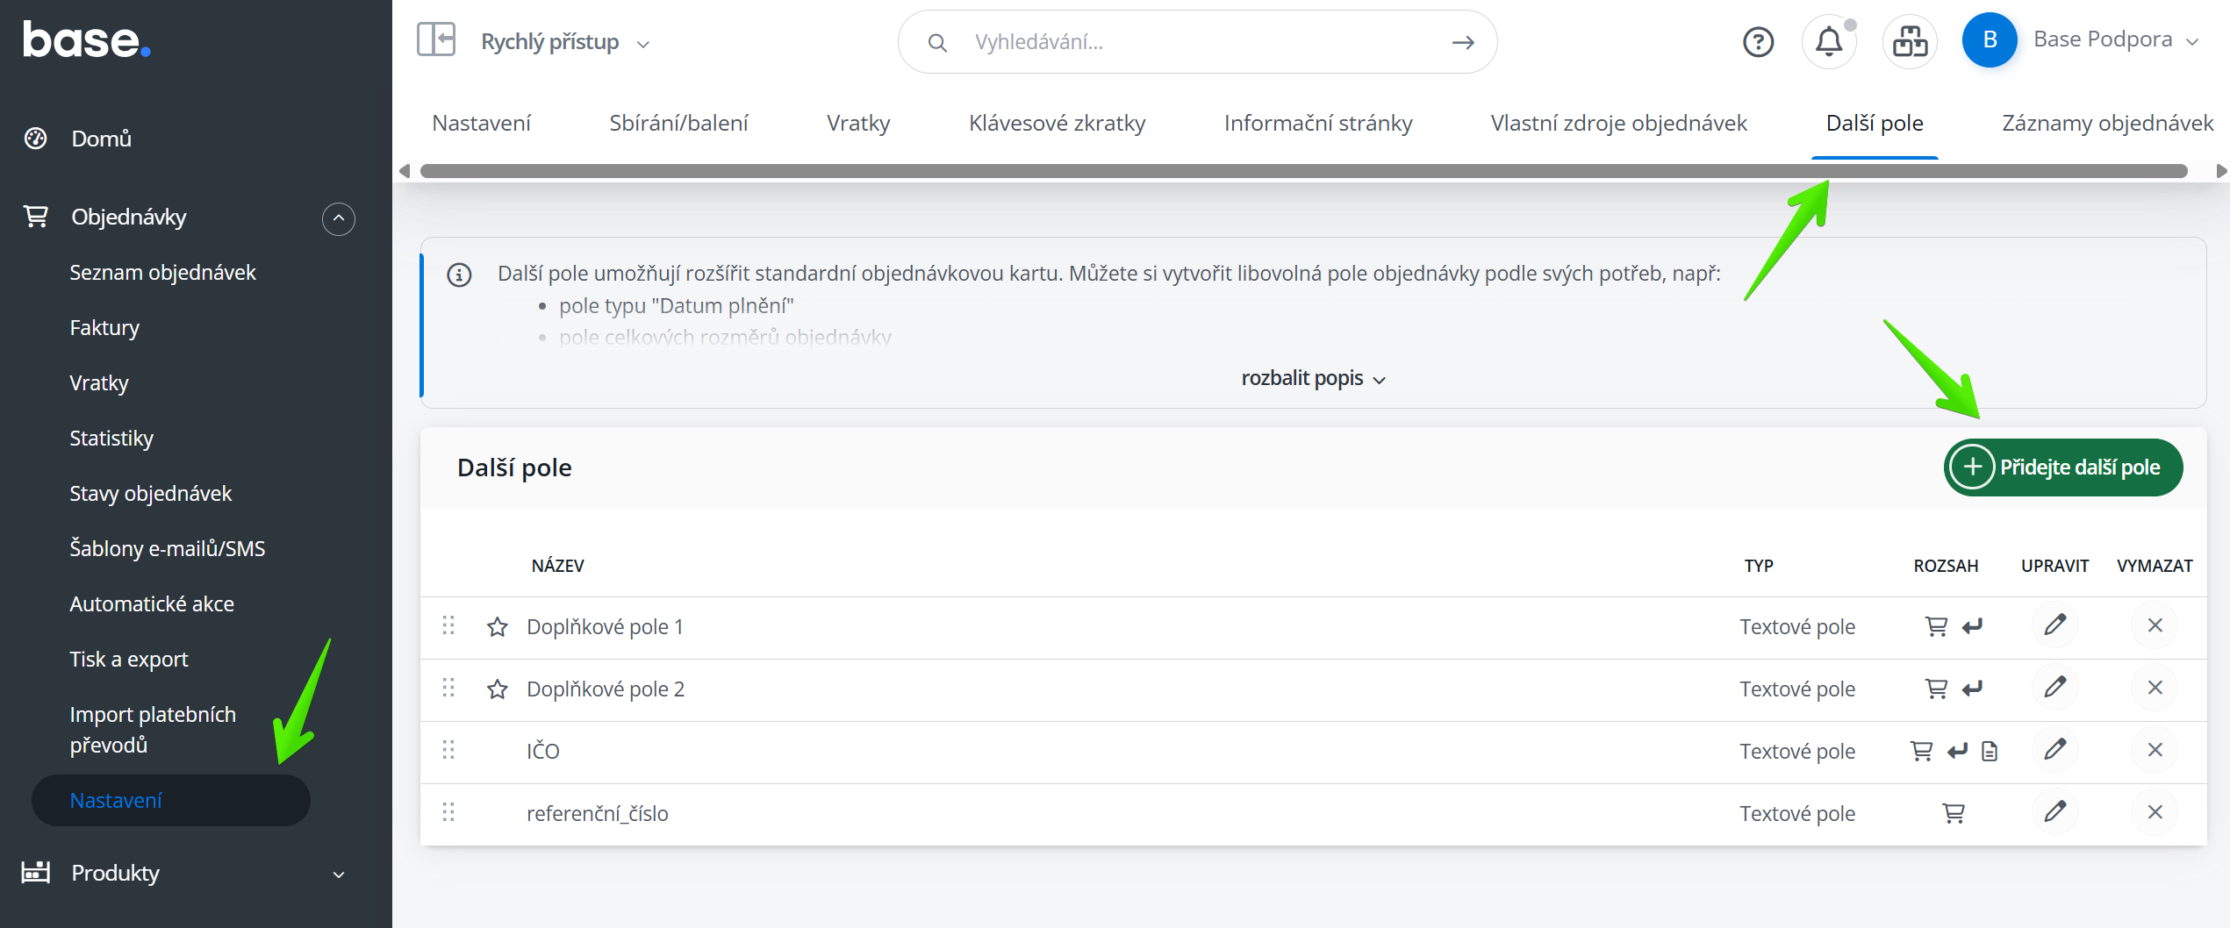Expand the Produkty sidebar menu
The height and width of the screenshot is (928, 2230).
pos(339,874)
